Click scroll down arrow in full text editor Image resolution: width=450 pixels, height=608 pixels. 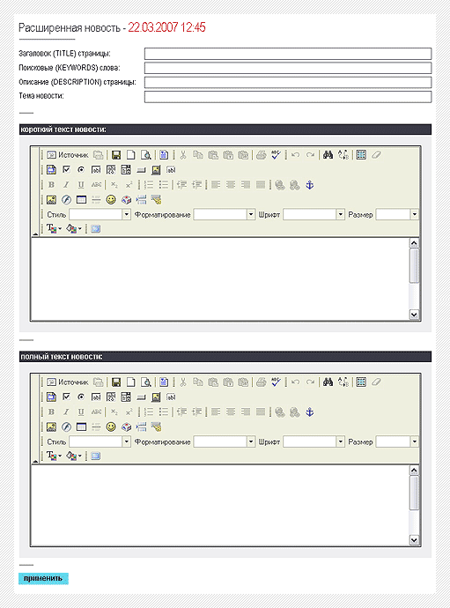point(414,540)
